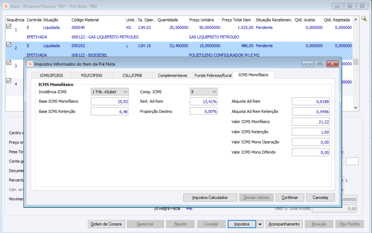Click the quantity 32,400000 cell
This screenshot has height=233, width=372.
179,46
